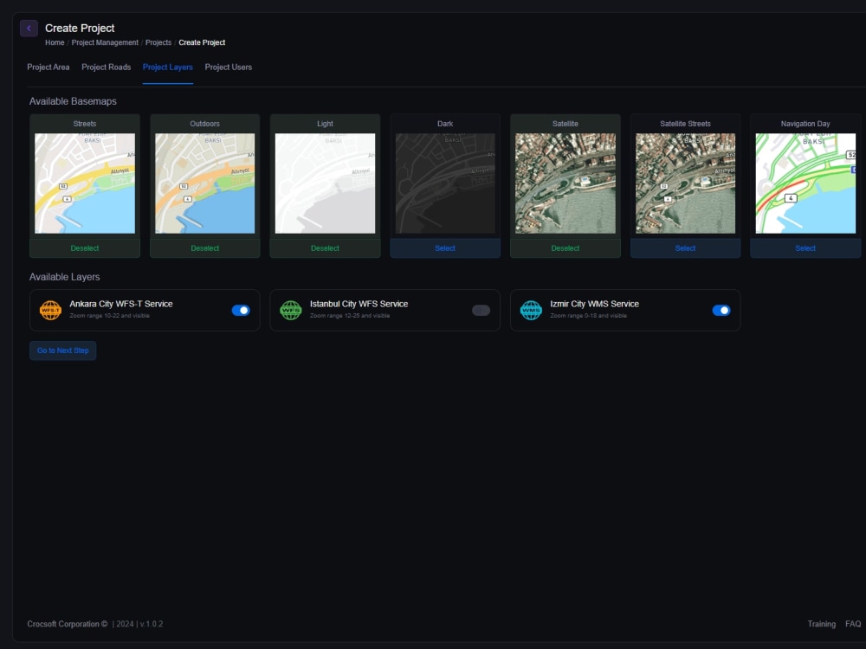The width and height of the screenshot is (866, 649).
Task: Open the Projects breadcrumb link
Action: pyautogui.click(x=158, y=42)
